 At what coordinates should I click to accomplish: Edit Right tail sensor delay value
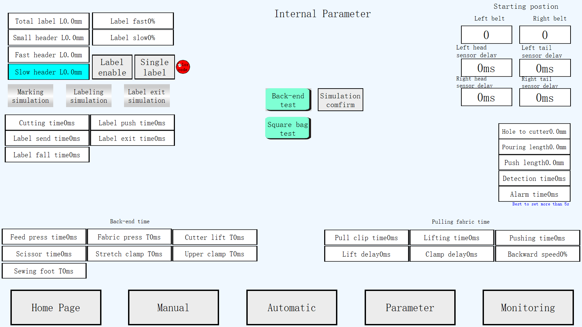pyautogui.click(x=545, y=97)
